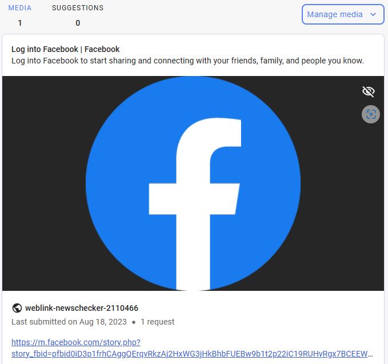Viewport: 388px width, 364px height.
Task: Select the weblink-newschecker-2110466 title
Action: coord(82,308)
